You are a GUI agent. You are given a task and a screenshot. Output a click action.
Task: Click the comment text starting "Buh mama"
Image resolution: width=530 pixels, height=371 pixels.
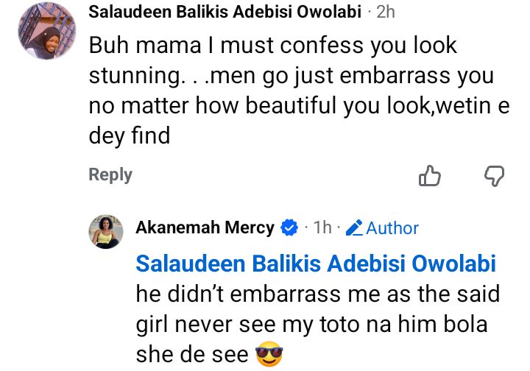(x=272, y=46)
